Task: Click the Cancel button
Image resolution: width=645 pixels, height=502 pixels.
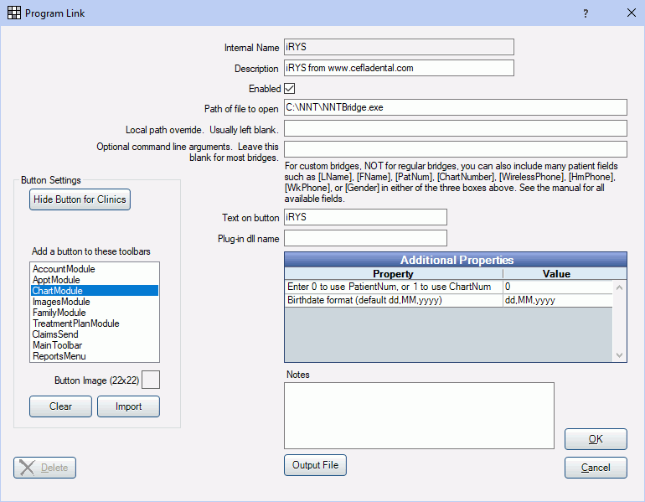Action: (596, 468)
